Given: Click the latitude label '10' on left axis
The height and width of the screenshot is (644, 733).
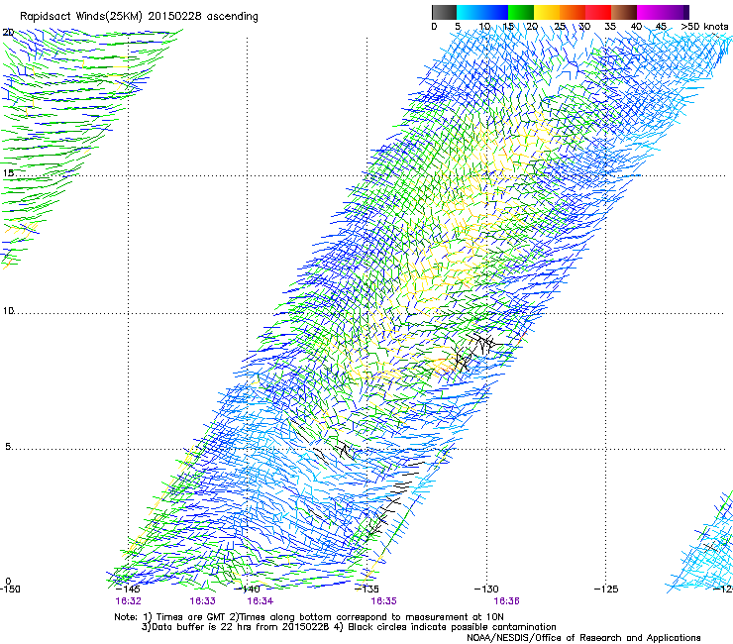Looking at the screenshot, I should point(8,310).
